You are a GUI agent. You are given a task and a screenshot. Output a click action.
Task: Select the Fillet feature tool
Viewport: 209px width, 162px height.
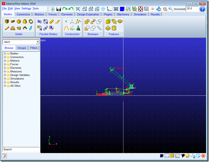108,21
